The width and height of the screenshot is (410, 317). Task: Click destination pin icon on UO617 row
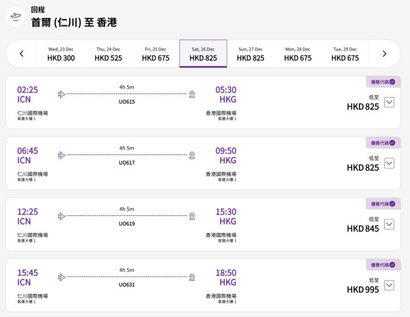coord(192,155)
